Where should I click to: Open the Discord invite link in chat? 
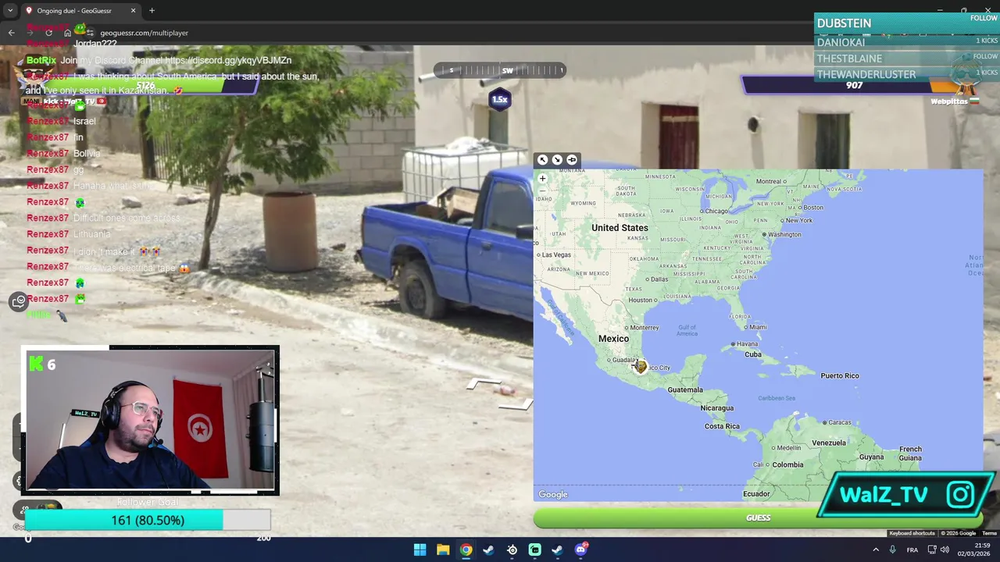coord(227,60)
